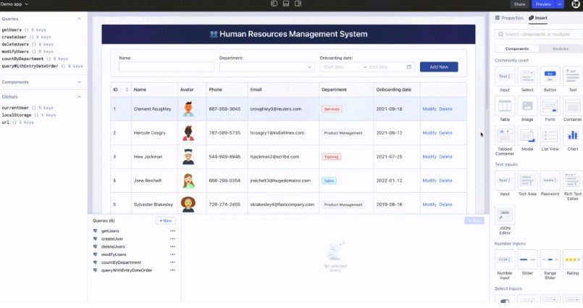Pick the Rich Text Editor component icon

click(573, 180)
